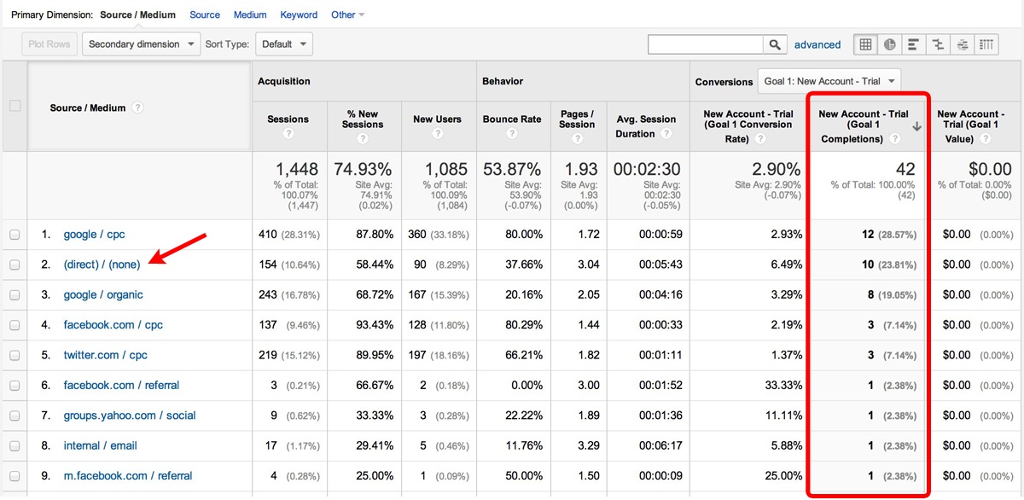The width and height of the screenshot is (1024, 500).
Task: Open the Other primary dimension menu
Action: tap(347, 15)
